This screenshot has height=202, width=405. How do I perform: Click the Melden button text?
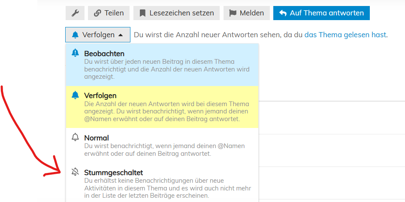[252, 13]
